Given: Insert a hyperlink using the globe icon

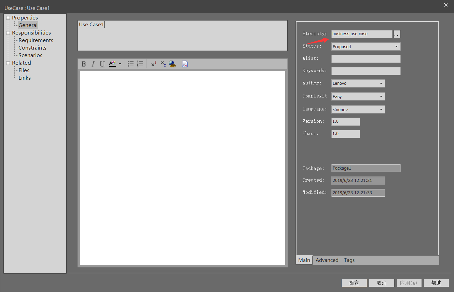Looking at the screenshot, I should pyautogui.click(x=172, y=64).
